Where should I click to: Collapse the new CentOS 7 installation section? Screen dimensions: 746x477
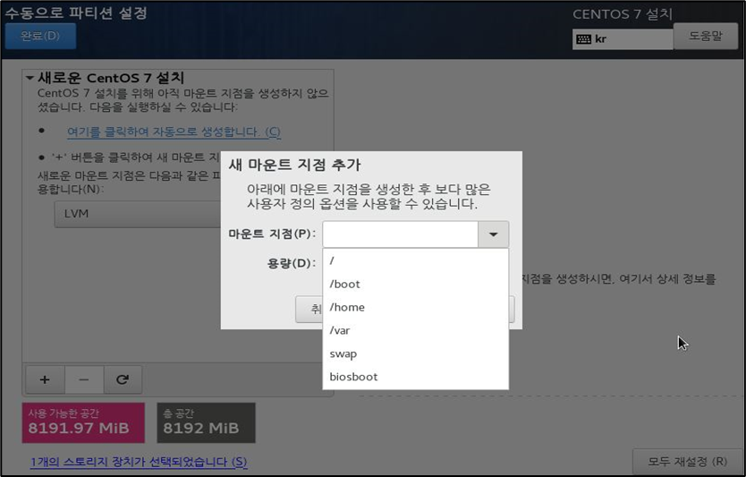pyautogui.click(x=30, y=78)
